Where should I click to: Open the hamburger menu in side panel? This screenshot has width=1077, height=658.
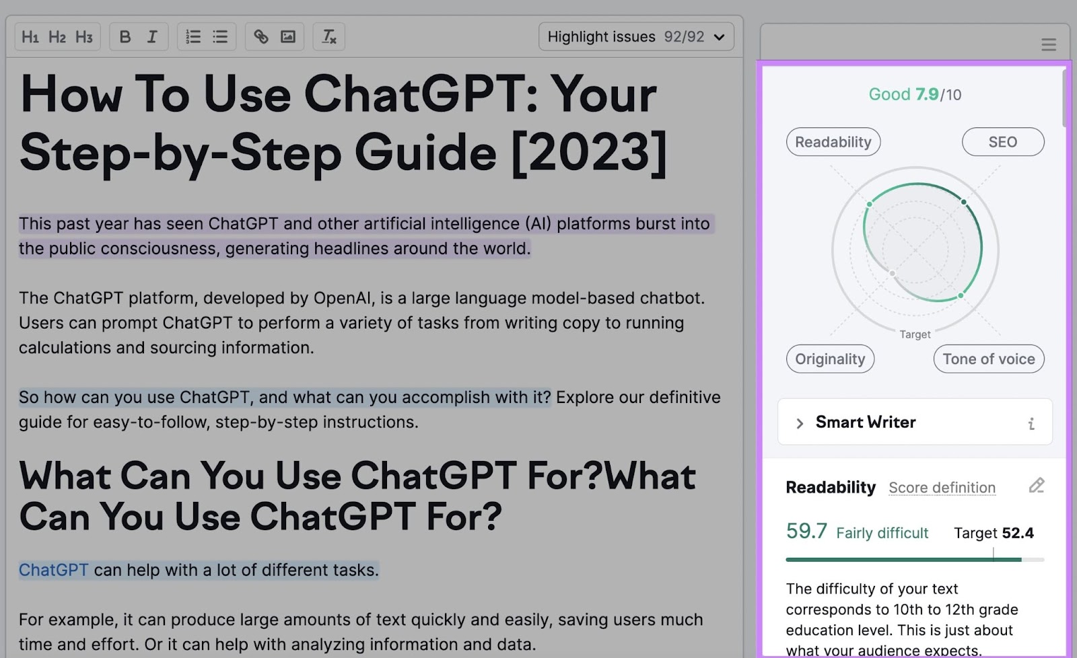(x=1048, y=45)
